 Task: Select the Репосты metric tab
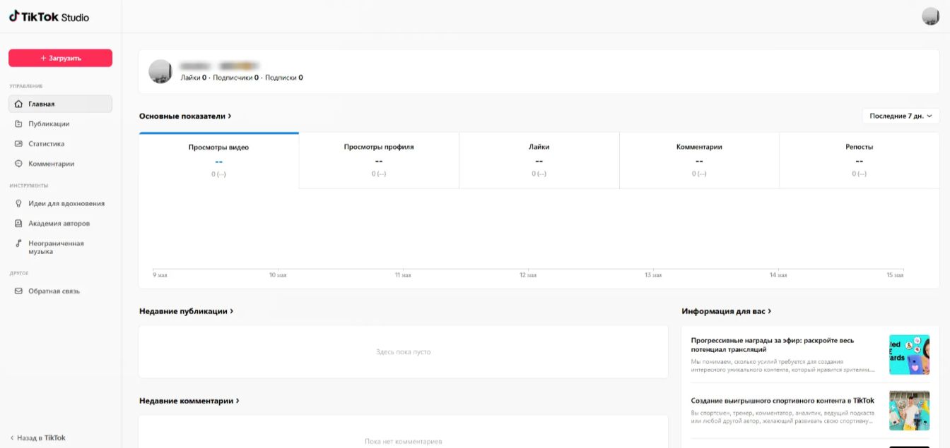[x=860, y=161]
